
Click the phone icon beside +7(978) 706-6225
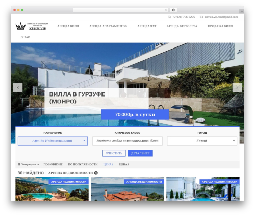coord(169,17)
